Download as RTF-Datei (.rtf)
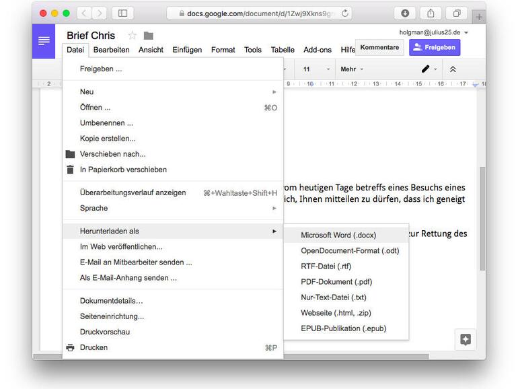The width and height of the screenshot is (518, 389). [346, 266]
